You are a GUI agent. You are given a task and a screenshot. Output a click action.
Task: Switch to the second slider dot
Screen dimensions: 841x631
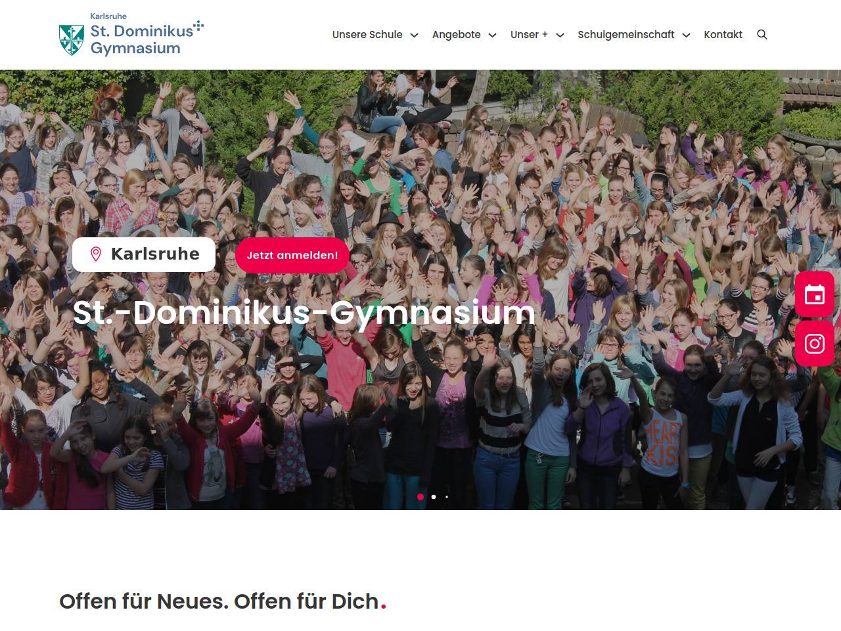[x=434, y=497]
